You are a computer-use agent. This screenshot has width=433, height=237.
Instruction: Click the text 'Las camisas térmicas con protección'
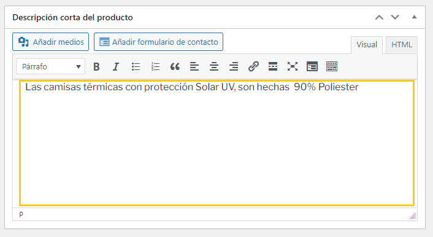point(109,87)
